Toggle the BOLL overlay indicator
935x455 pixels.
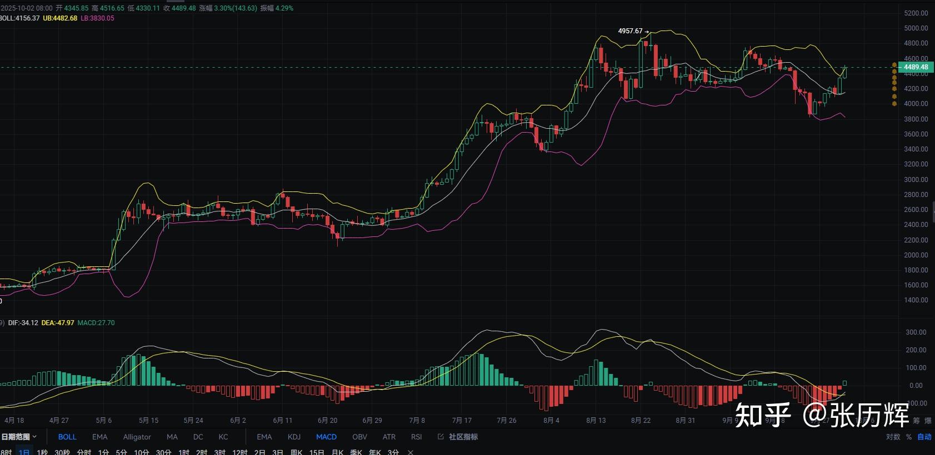(x=67, y=437)
